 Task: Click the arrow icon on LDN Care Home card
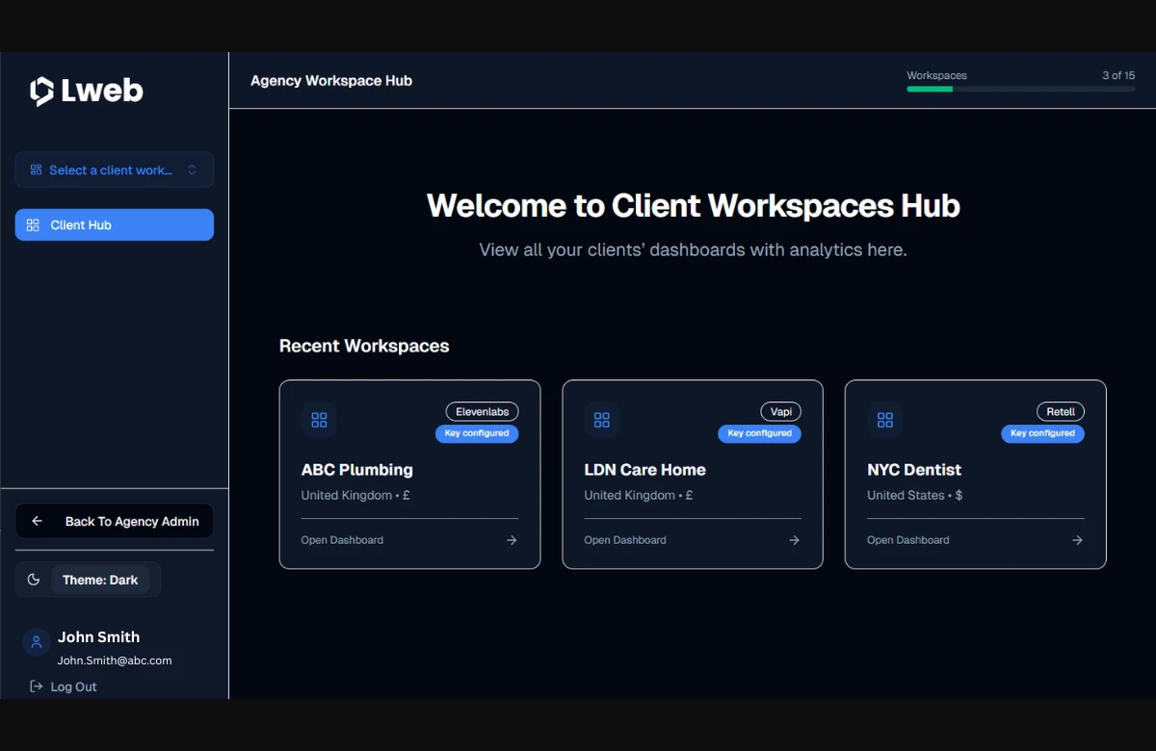pos(795,540)
